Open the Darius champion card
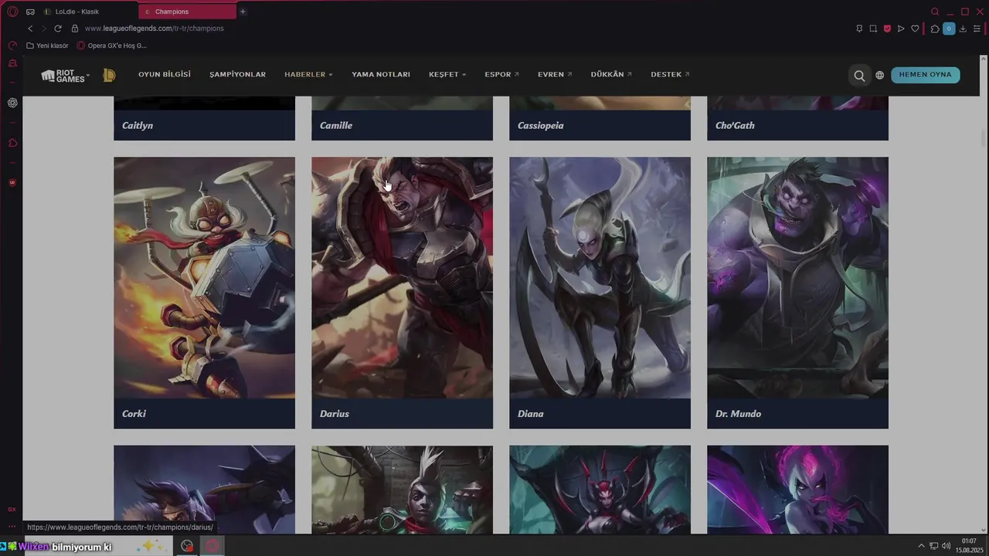The width and height of the screenshot is (989, 556). coord(402,293)
